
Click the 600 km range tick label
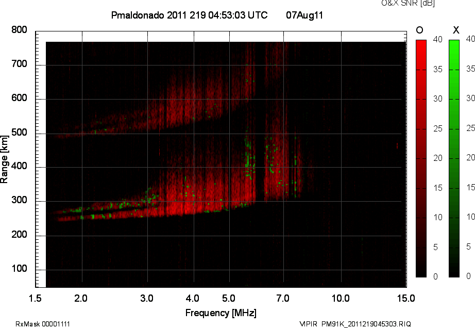tap(19, 98)
